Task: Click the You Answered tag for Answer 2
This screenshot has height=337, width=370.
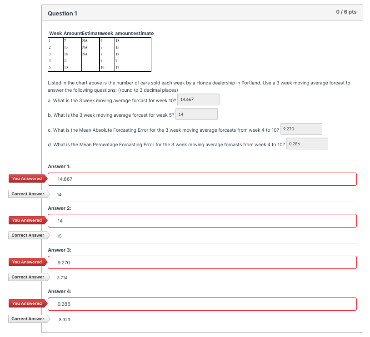Action: 28,220
